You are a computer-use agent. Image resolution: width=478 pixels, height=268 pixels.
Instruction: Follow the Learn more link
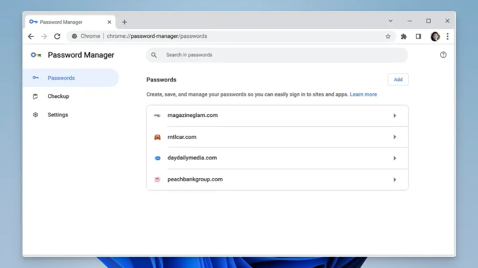(363, 94)
